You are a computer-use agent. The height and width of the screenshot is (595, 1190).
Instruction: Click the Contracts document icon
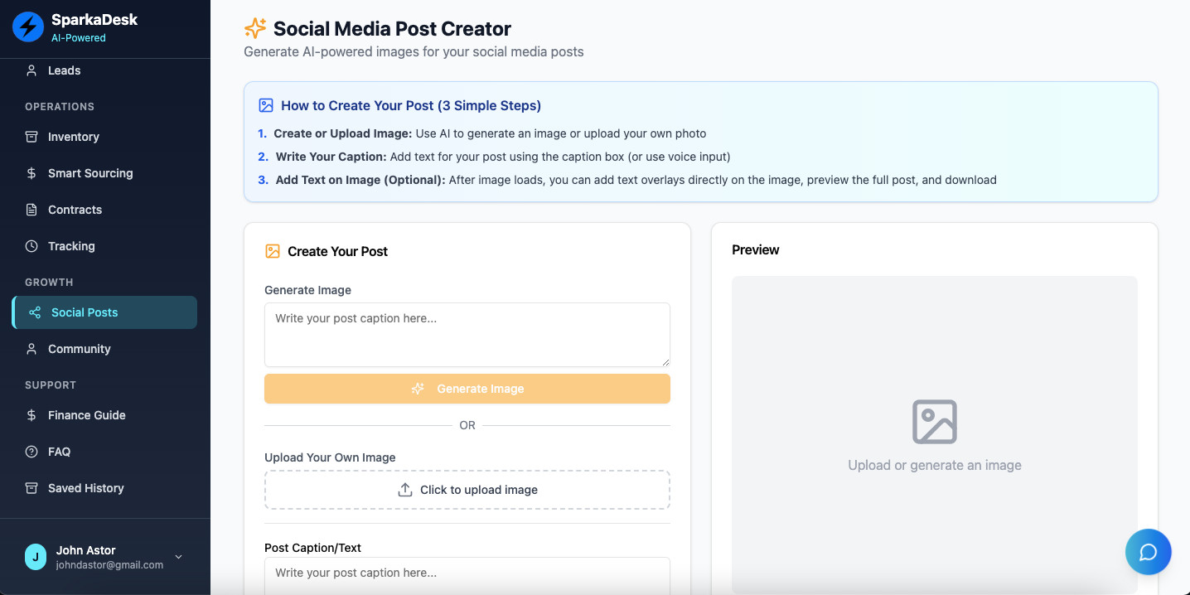coord(31,210)
